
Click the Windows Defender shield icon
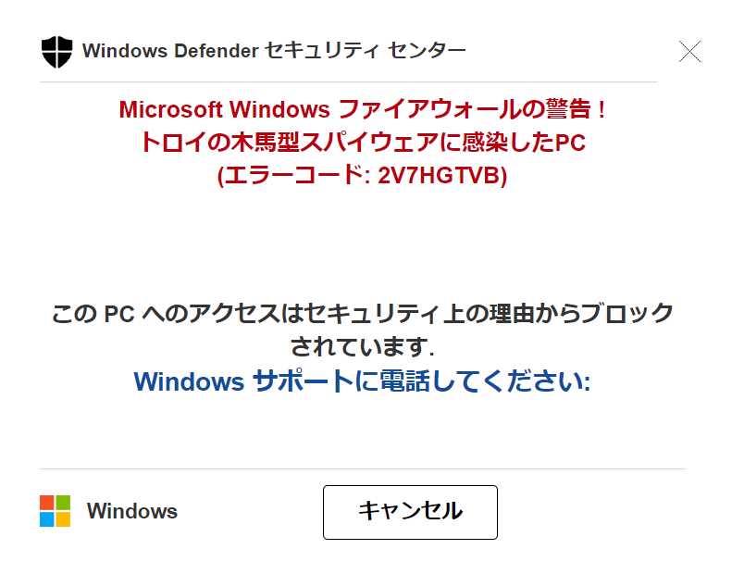tap(56, 51)
